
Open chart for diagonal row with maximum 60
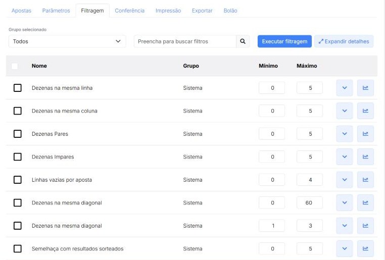365,202
